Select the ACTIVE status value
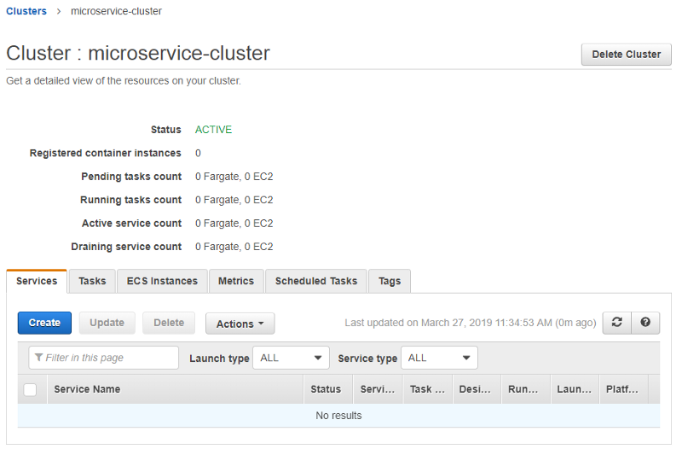The width and height of the screenshot is (682, 449). click(x=214, y=130)
